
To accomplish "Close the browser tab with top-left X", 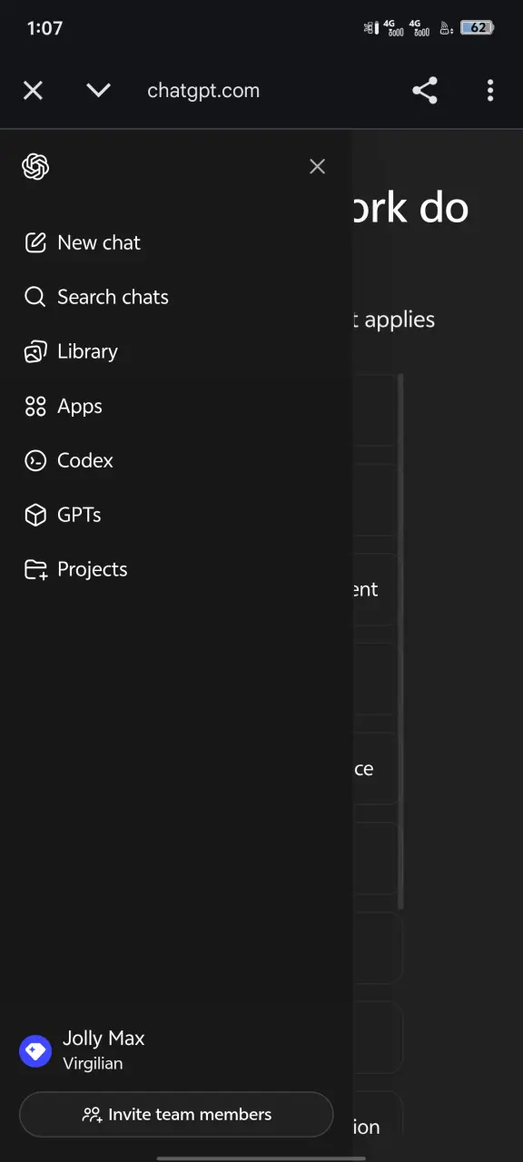I will 33,90.
